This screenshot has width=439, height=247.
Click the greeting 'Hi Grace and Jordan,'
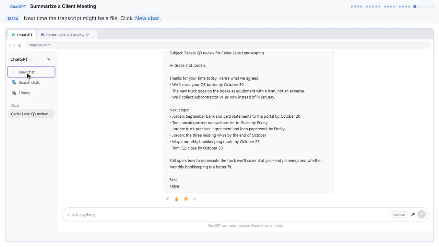click(188, 66)
